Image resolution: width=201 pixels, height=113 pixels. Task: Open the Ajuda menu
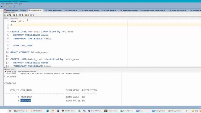pos(21,4)
